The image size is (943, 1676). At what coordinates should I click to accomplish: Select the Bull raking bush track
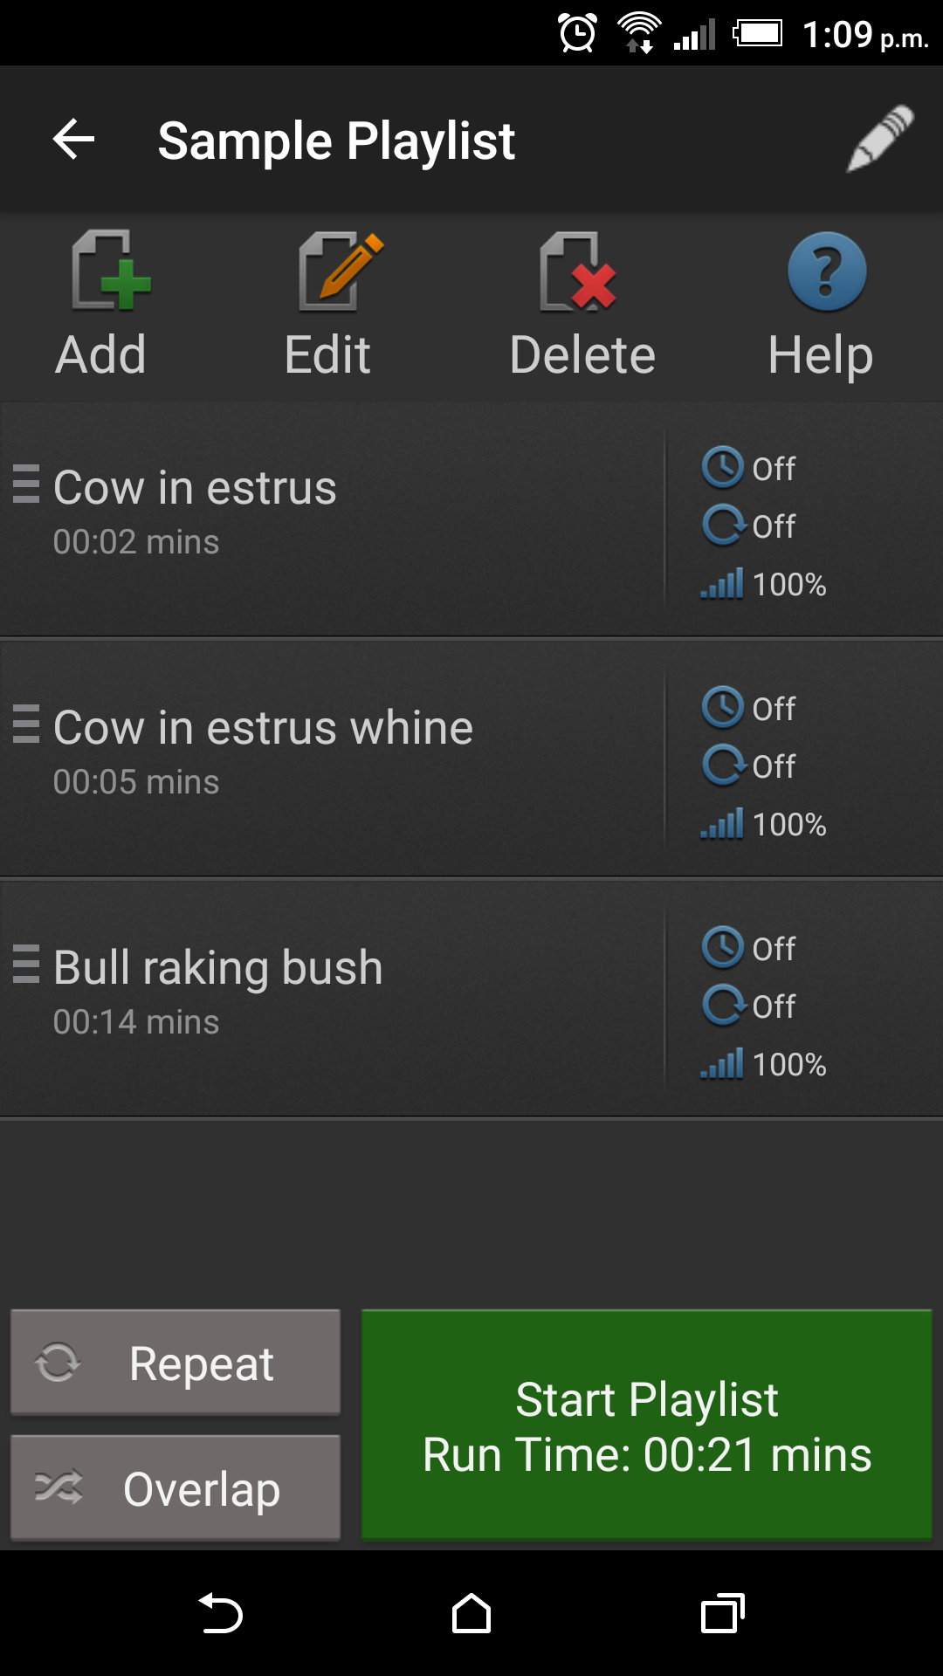point(332,999)
